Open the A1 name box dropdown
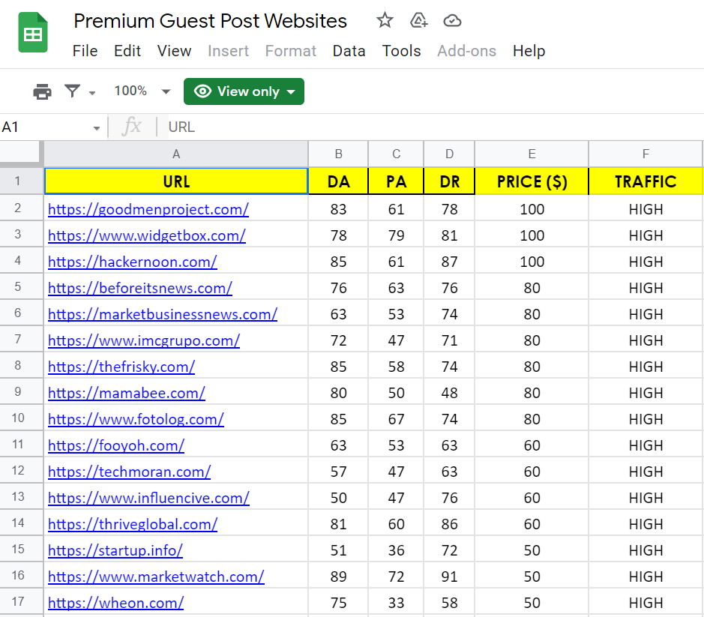This screenshot has width=704, height=617. (x=97, y=128)
